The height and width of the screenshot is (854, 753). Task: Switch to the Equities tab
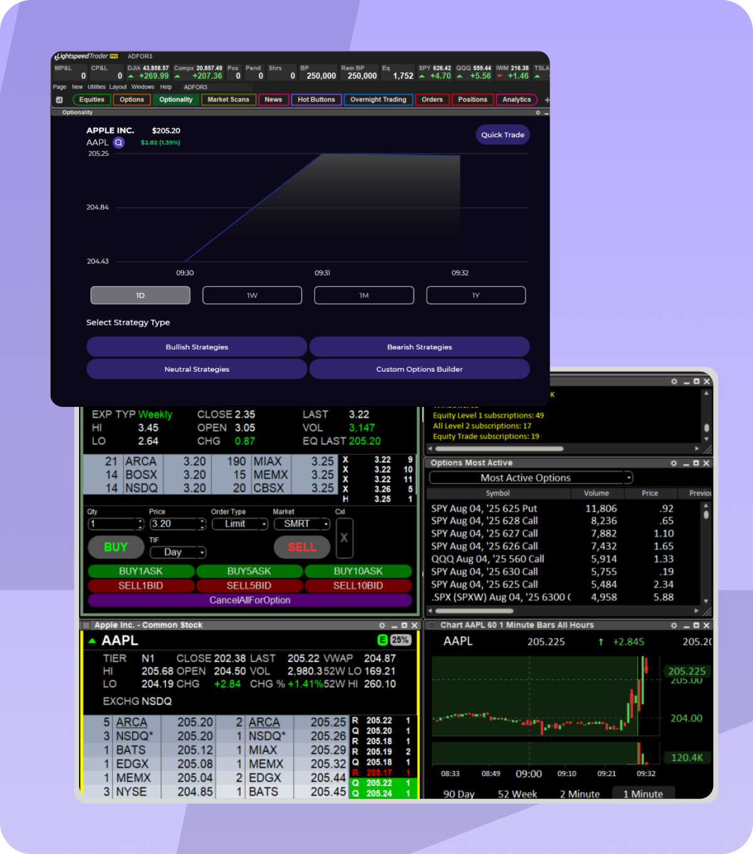[x=92, y=100]
